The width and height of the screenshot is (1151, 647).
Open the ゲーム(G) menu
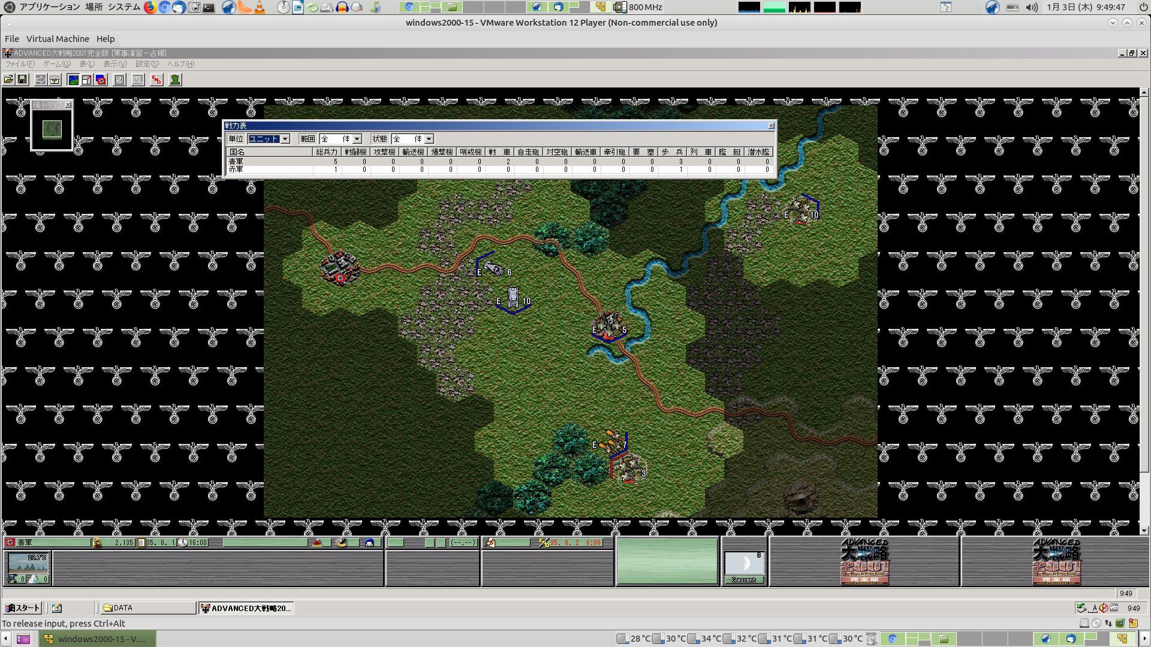pos(56,64)
